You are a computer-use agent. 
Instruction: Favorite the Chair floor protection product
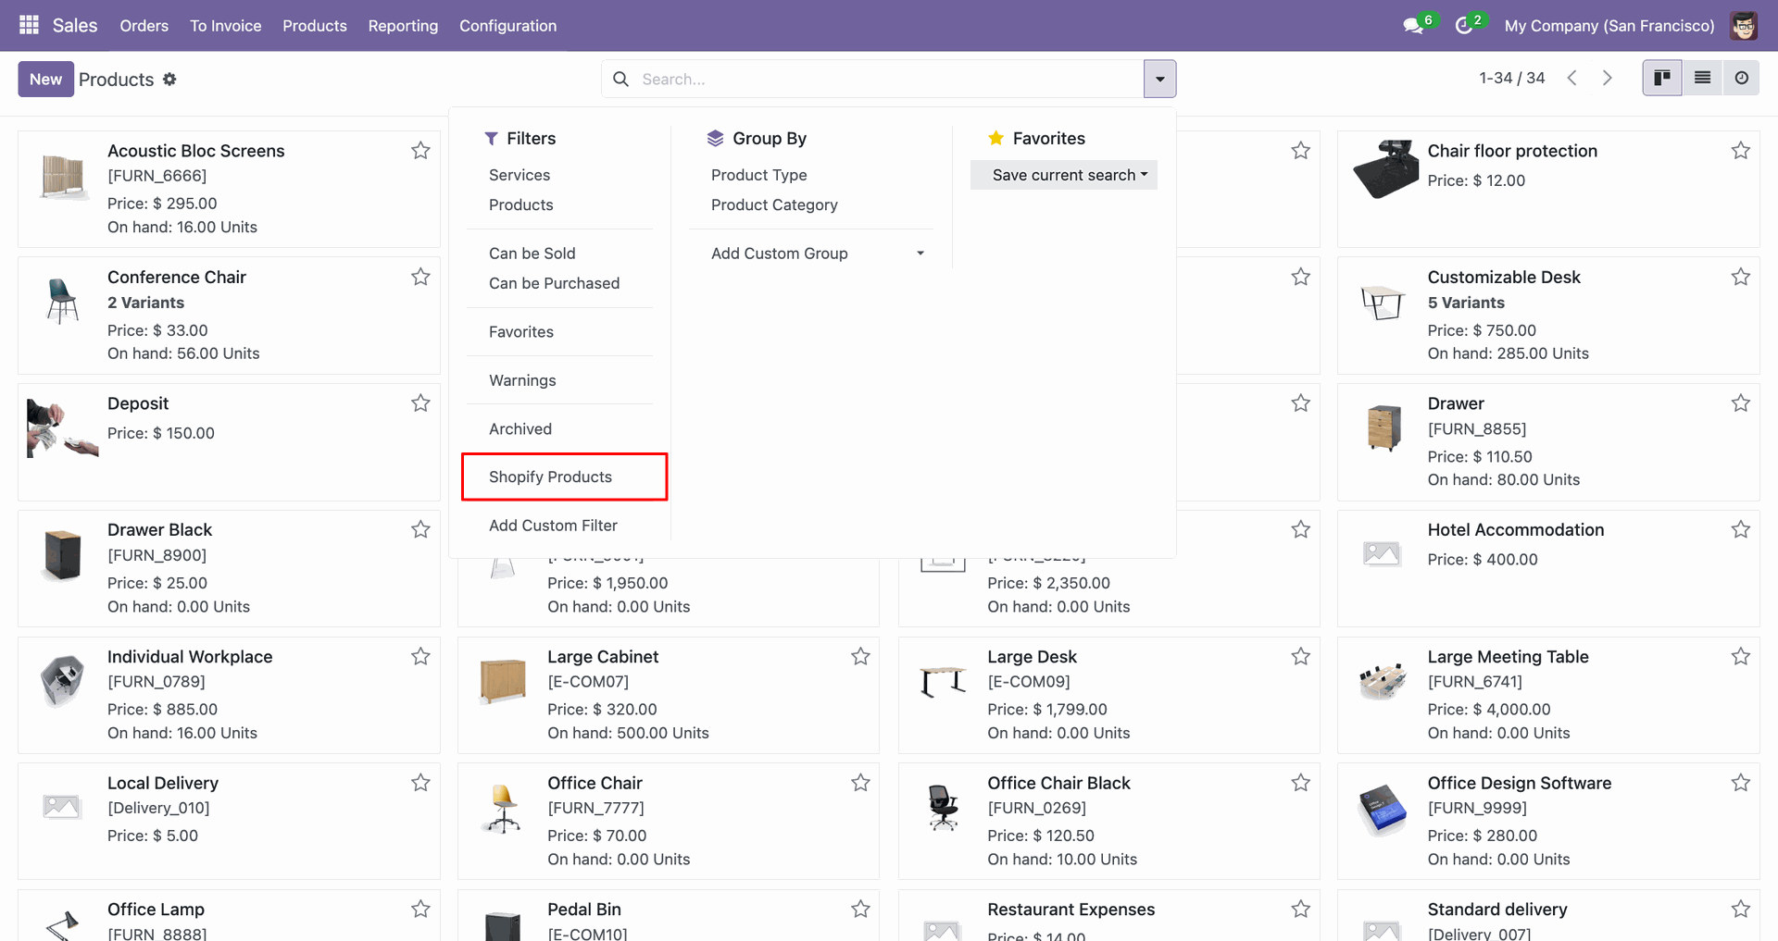click(x=1741, y=150)
